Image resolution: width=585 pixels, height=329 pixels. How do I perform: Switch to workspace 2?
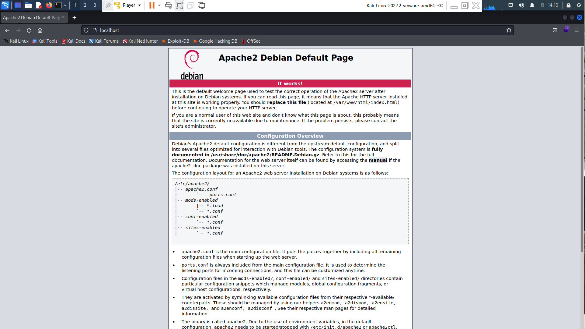click(85, 5)
